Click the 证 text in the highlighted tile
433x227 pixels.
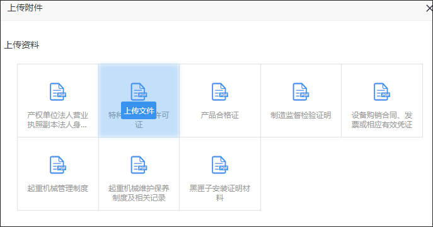coord(139,125)
